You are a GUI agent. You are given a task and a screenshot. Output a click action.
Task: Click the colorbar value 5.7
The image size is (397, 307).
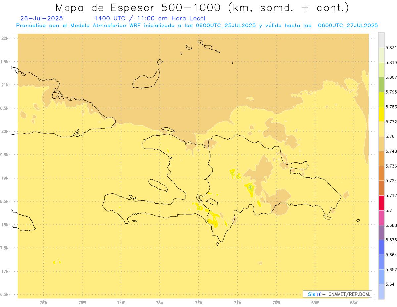point(389,210)
